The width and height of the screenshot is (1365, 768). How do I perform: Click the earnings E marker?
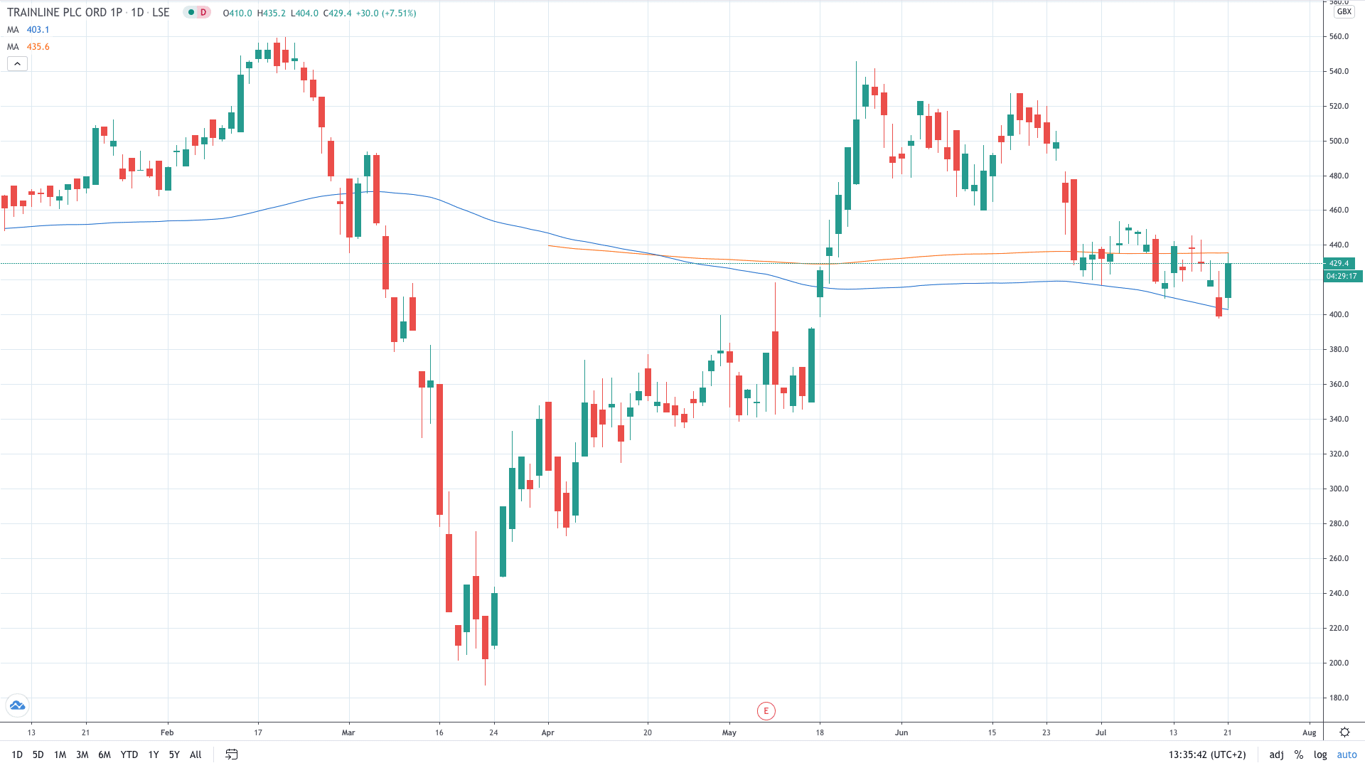pos(766,710)
